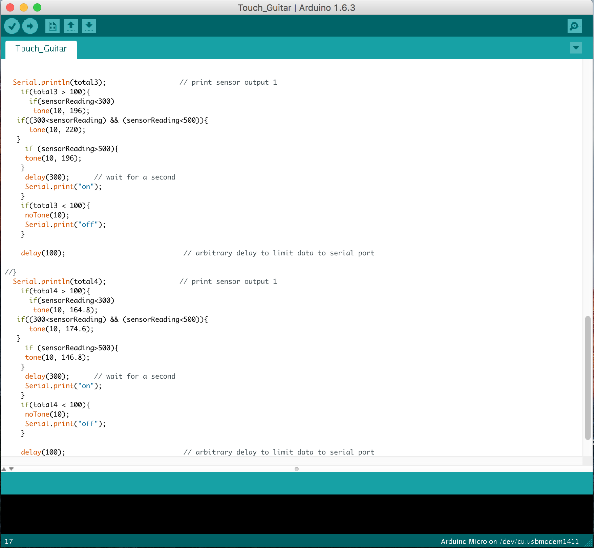Create a new sketch with New icon
The height and width of the screenshot is (548, 594).
52,26
